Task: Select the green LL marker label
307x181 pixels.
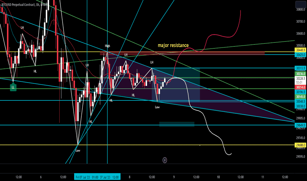Action: click(x=13, y=87)
